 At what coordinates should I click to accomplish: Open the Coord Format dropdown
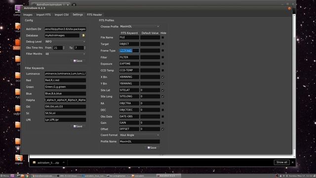(x=139, y=135)
